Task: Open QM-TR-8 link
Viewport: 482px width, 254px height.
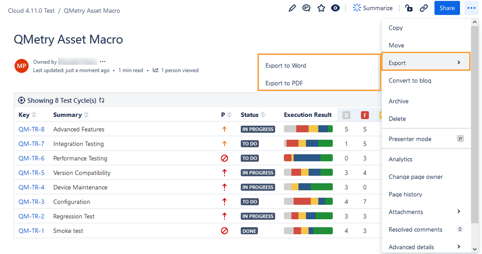Action: [32, 129]
